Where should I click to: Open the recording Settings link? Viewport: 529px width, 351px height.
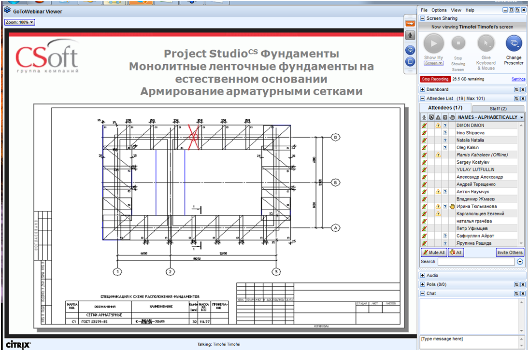click(x=518, y=79)
